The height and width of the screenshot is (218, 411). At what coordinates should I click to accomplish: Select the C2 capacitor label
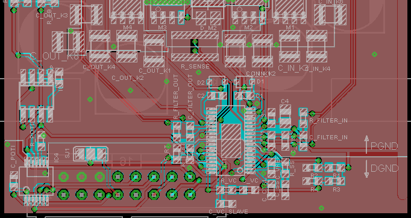(x=201, y=95)
